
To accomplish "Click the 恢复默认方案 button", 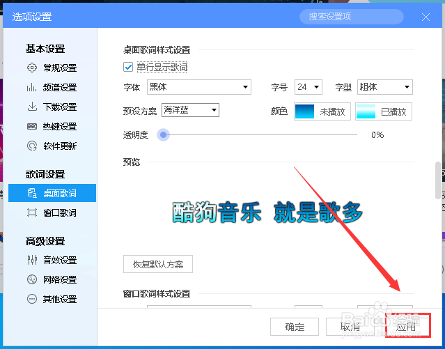I will pyautogui.click(x=158, y=264).
